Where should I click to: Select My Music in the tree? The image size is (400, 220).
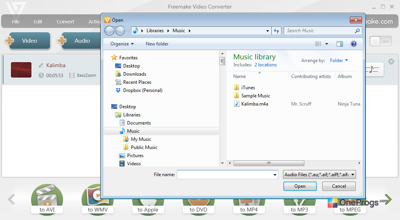[141, 139]
